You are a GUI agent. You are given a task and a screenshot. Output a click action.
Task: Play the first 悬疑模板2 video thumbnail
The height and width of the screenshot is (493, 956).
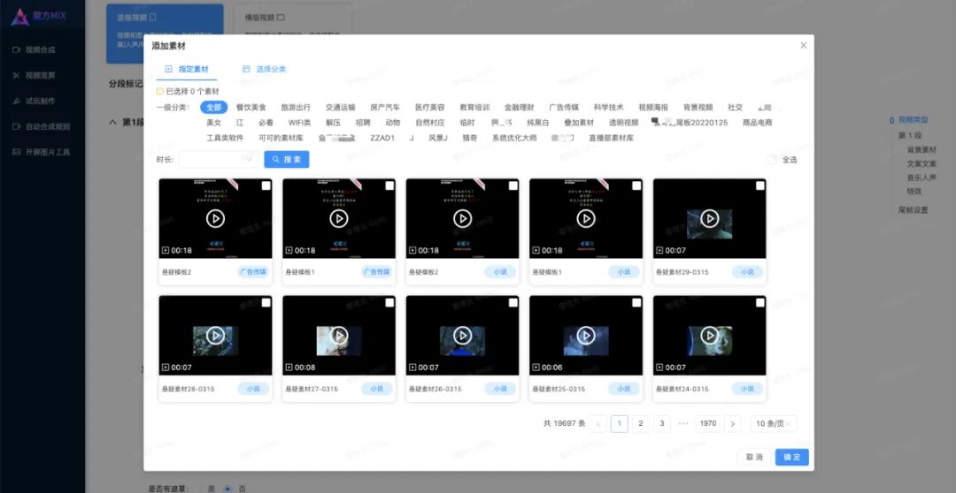coord(215,218)
